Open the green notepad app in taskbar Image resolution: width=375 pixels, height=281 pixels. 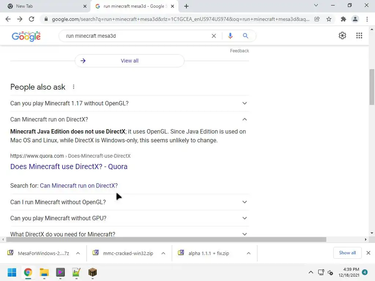click(76, 272)
